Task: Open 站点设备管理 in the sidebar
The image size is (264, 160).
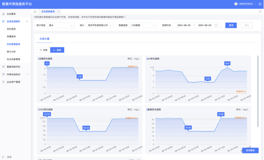Action: click(13, 59)
